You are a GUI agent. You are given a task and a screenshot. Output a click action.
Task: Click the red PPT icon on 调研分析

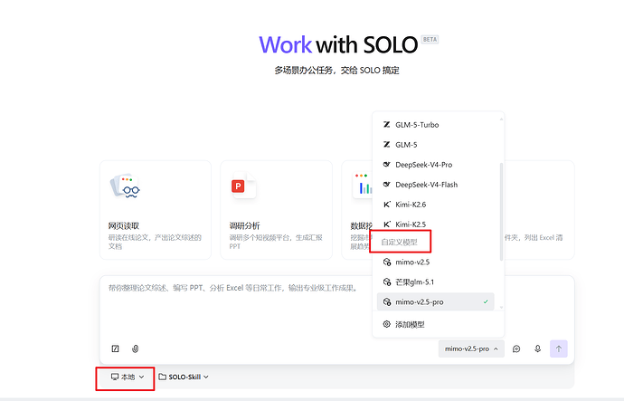click(238, 186)
